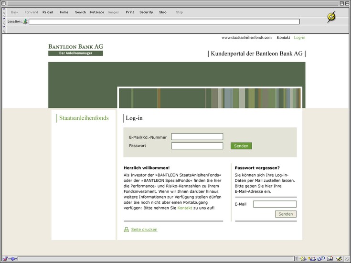This screenshot has height=263, width=351.
Task: Focus the Location URL field
Action: pos(164,21)
